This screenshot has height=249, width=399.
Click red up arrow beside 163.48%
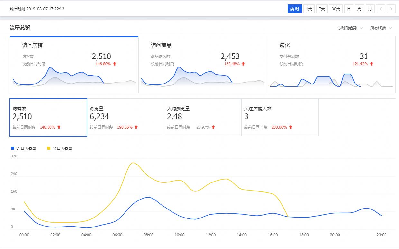243,64
